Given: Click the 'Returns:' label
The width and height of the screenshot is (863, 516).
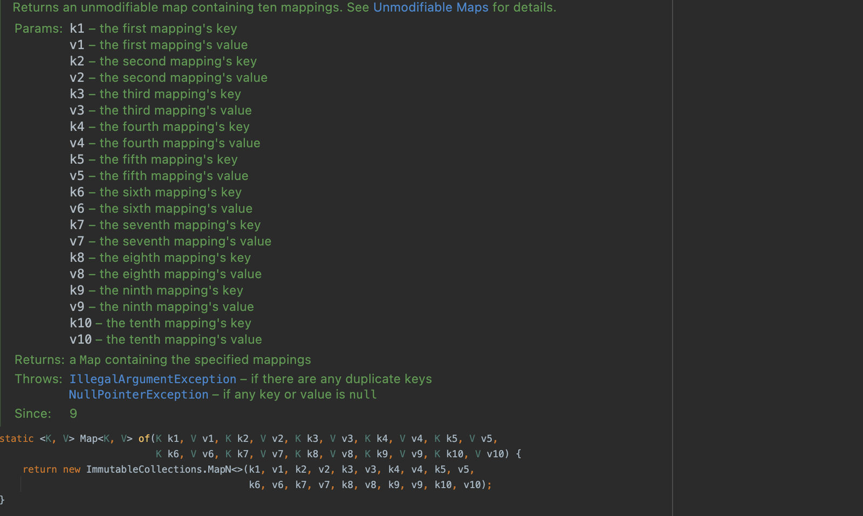Looking at the screenshot, I should [x=39, y=360].
